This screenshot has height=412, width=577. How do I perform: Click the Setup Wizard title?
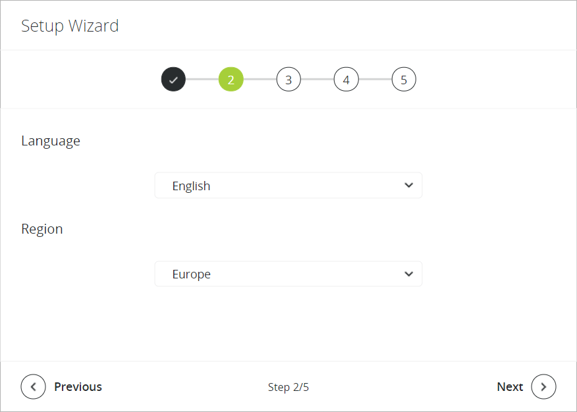(x=70, y=26)
